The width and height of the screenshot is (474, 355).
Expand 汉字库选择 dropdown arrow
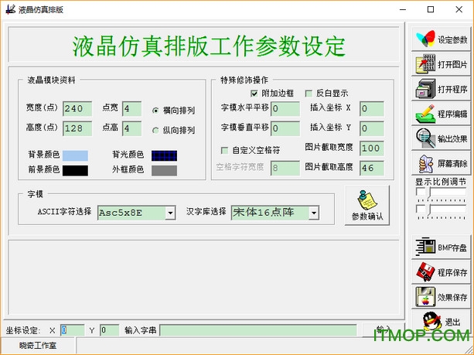[x=314, y=213]
